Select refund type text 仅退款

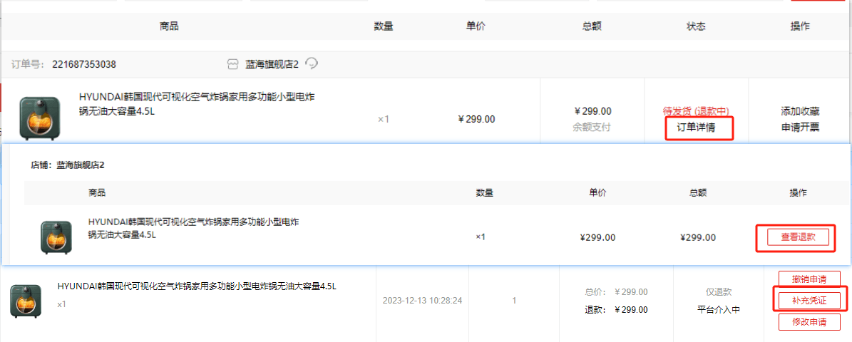point(719,292)
